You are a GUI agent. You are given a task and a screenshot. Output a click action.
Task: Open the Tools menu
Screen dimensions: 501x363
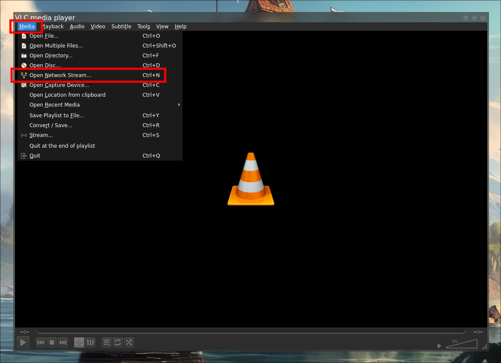coord(144,27)
